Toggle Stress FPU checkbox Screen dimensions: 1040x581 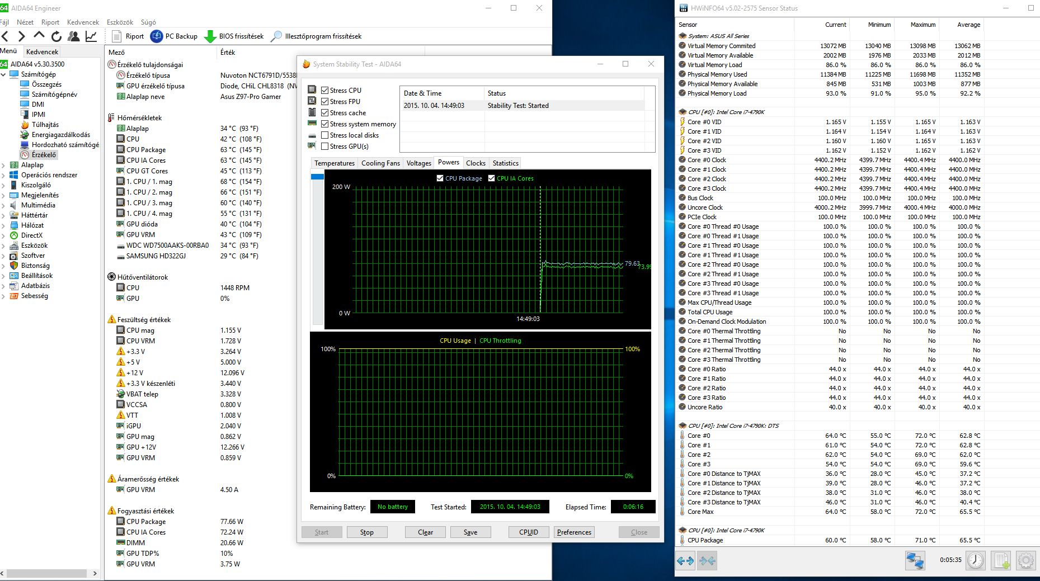tap(324, 101)
